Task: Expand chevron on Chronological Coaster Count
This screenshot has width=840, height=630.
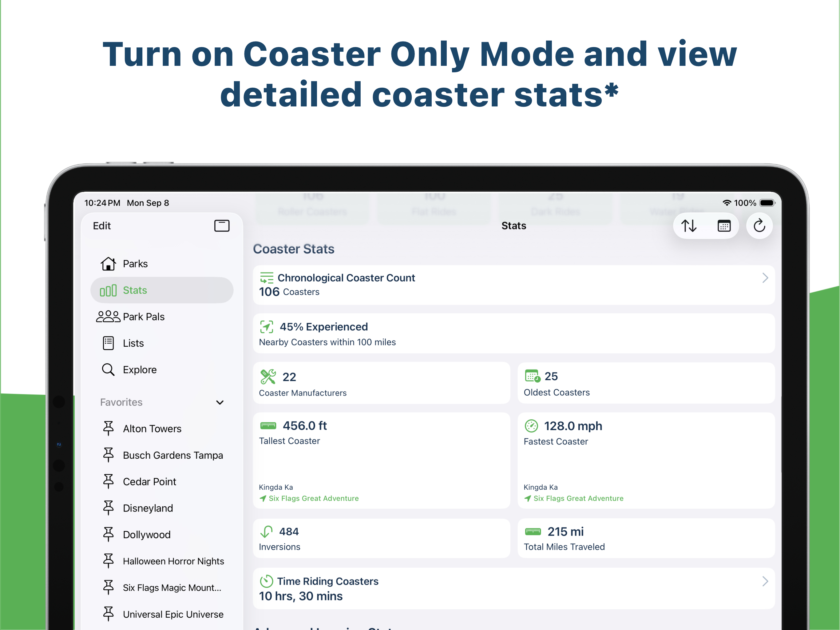Action: (765, 278)
